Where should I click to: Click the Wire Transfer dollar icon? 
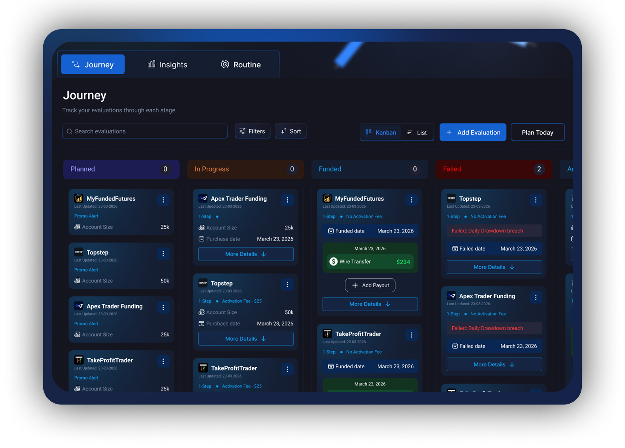[333, 262]
